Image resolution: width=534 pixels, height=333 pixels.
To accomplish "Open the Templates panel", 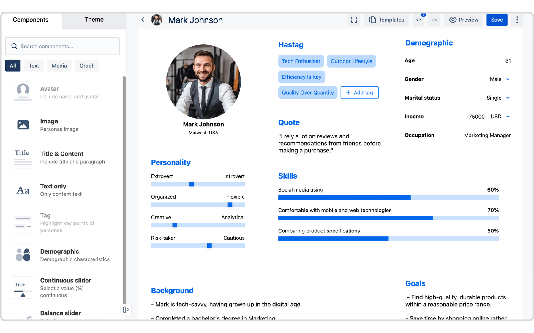I will (386, 20).
